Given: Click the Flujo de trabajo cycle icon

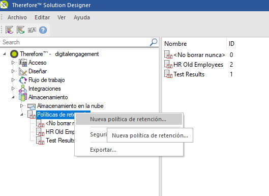Looking at the screenshot, I should click(x=23, y=80).
